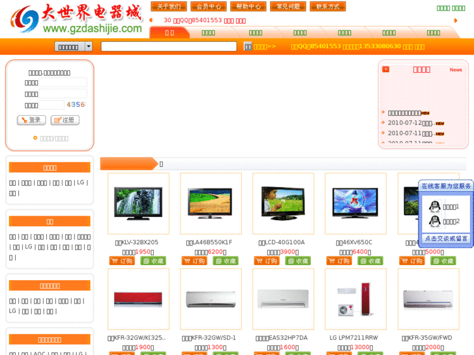Image resolution: width=474 pixels, height=355 pixels.
Task: Focus the username login field
Action: [x=63, y=83]
